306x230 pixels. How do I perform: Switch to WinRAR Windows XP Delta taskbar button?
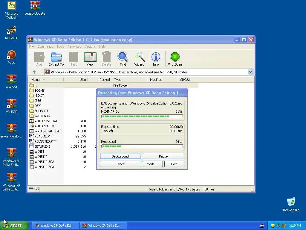pyautogui.click(x=103, y=226)
